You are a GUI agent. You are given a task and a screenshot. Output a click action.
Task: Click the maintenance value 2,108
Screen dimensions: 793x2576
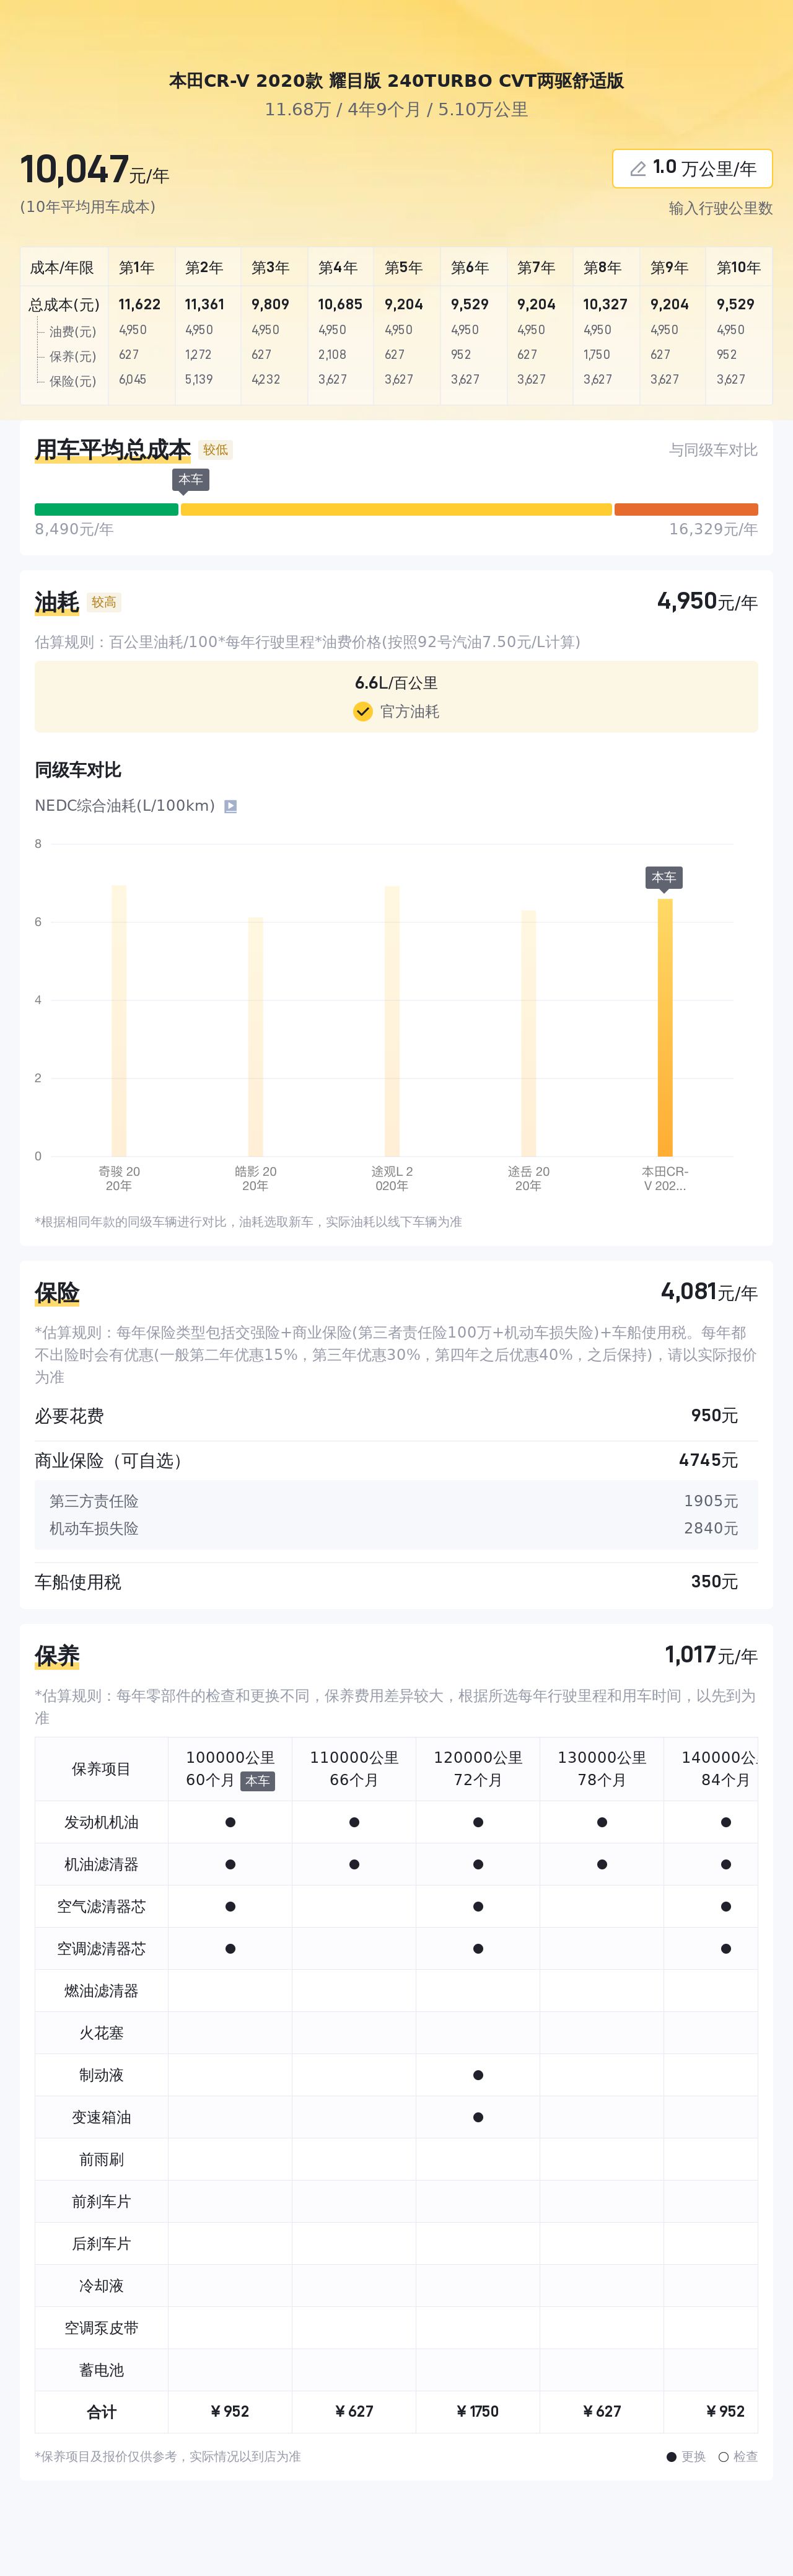332,355
